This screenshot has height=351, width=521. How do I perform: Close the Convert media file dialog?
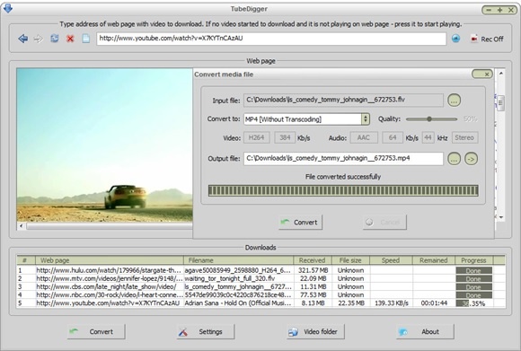pos(482,74)
